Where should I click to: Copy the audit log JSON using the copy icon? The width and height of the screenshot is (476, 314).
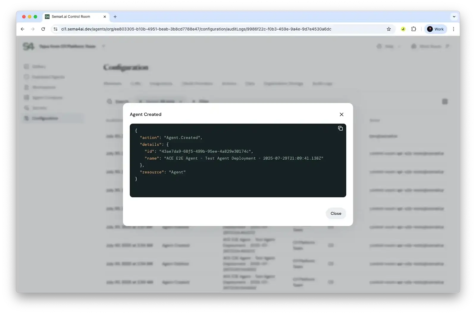340,128
